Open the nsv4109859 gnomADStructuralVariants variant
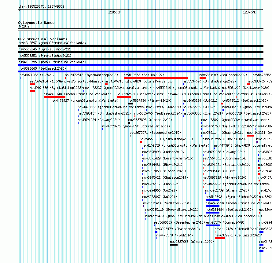Screen dimensions: 272x263 (175, 145)
